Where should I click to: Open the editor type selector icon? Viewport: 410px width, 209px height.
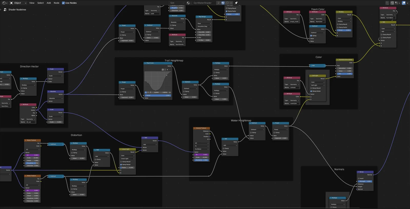tap(5, 3)
